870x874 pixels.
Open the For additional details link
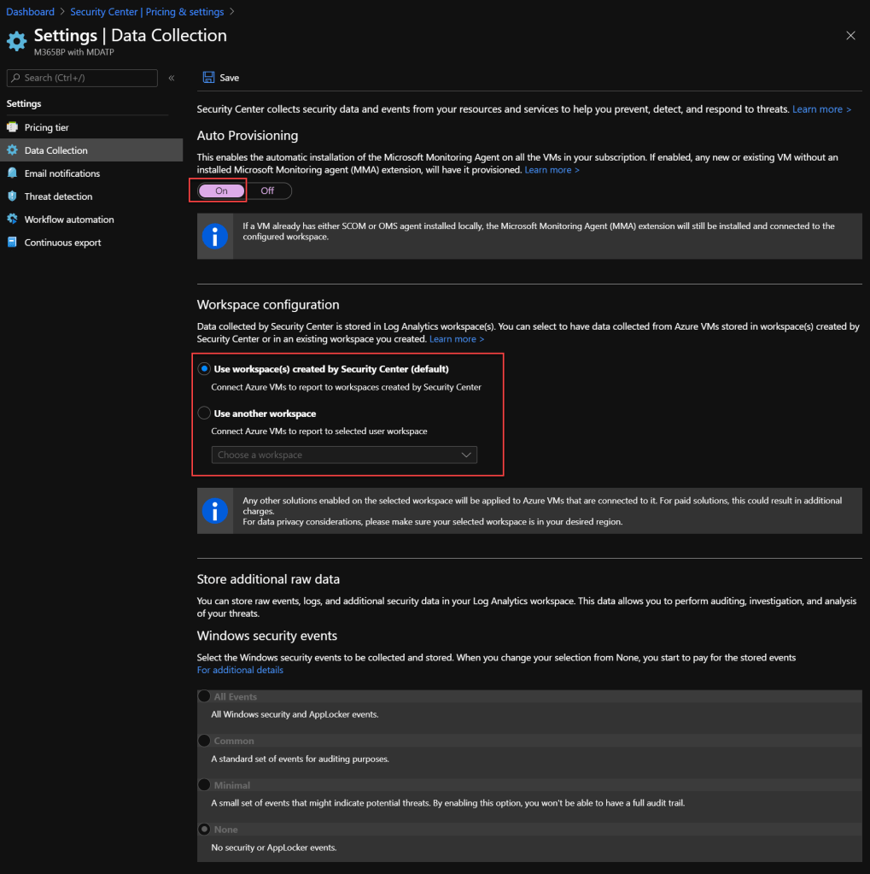(x=240, y=671)
